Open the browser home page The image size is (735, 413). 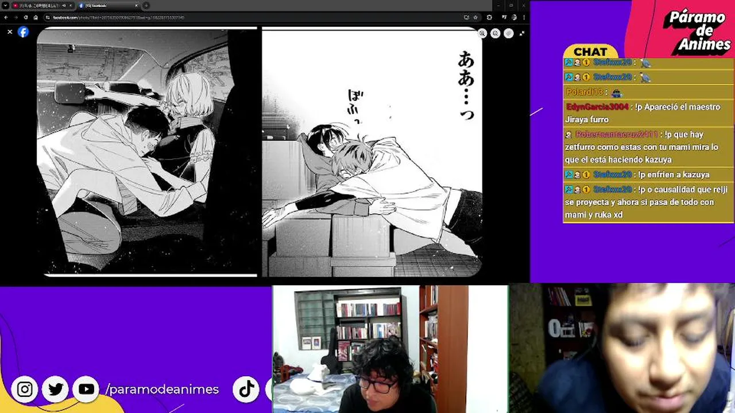36,17
